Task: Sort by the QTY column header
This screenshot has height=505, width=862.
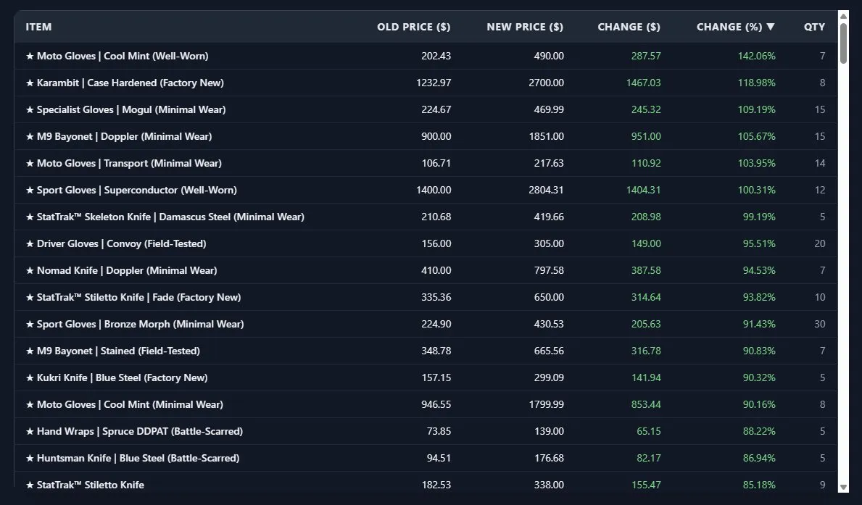Action: click(814, 27)
